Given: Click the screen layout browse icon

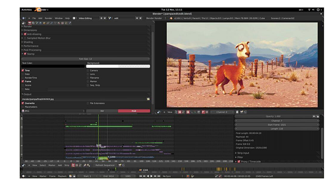Looking at the screenshot, I should pyautogui.click(x=74, y=18).
